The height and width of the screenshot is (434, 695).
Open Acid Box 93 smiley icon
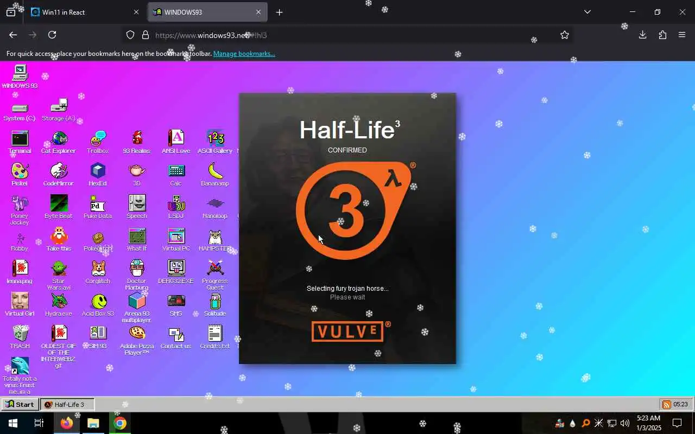coord(98,305)
